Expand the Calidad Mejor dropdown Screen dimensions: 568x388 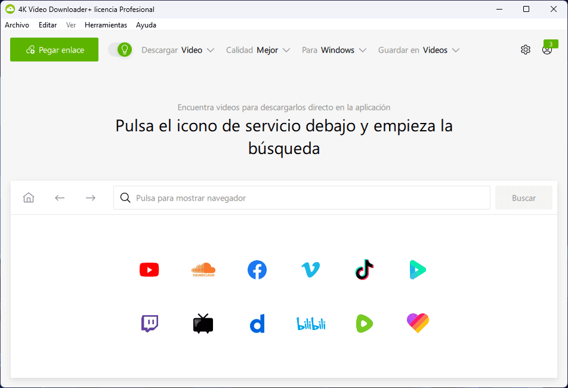click(258, 50)
